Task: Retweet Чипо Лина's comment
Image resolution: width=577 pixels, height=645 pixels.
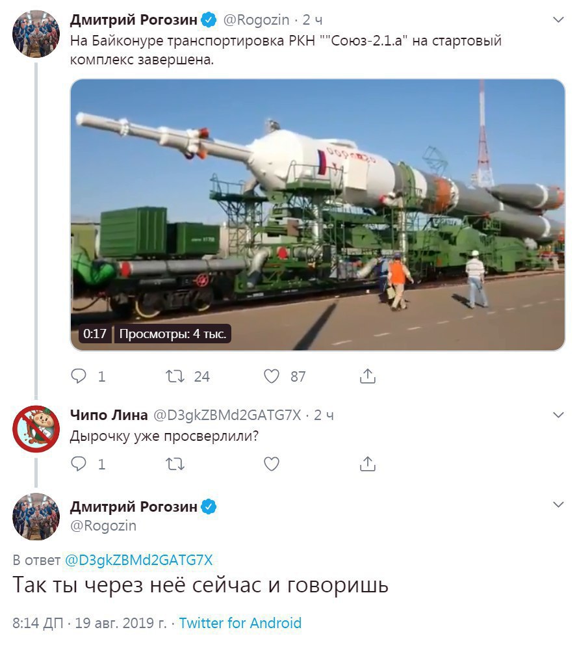Action: [175, 464]
